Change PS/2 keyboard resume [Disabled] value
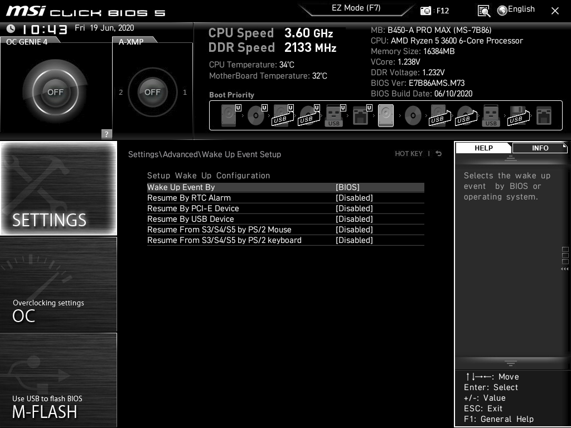Viewport: 571px width, 428px height. pyautogui.click(x=354, y=240)
